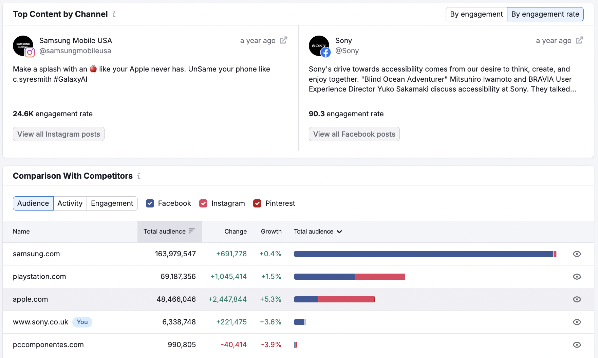Click the sort icon on Total audience column
The width and height of the screenshot is (598, 358).
(x=192, y=231)
